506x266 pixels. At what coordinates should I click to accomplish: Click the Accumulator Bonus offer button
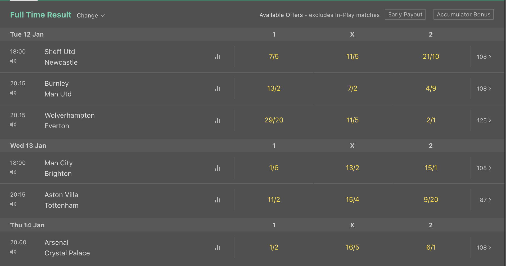(x=464, y=15)
